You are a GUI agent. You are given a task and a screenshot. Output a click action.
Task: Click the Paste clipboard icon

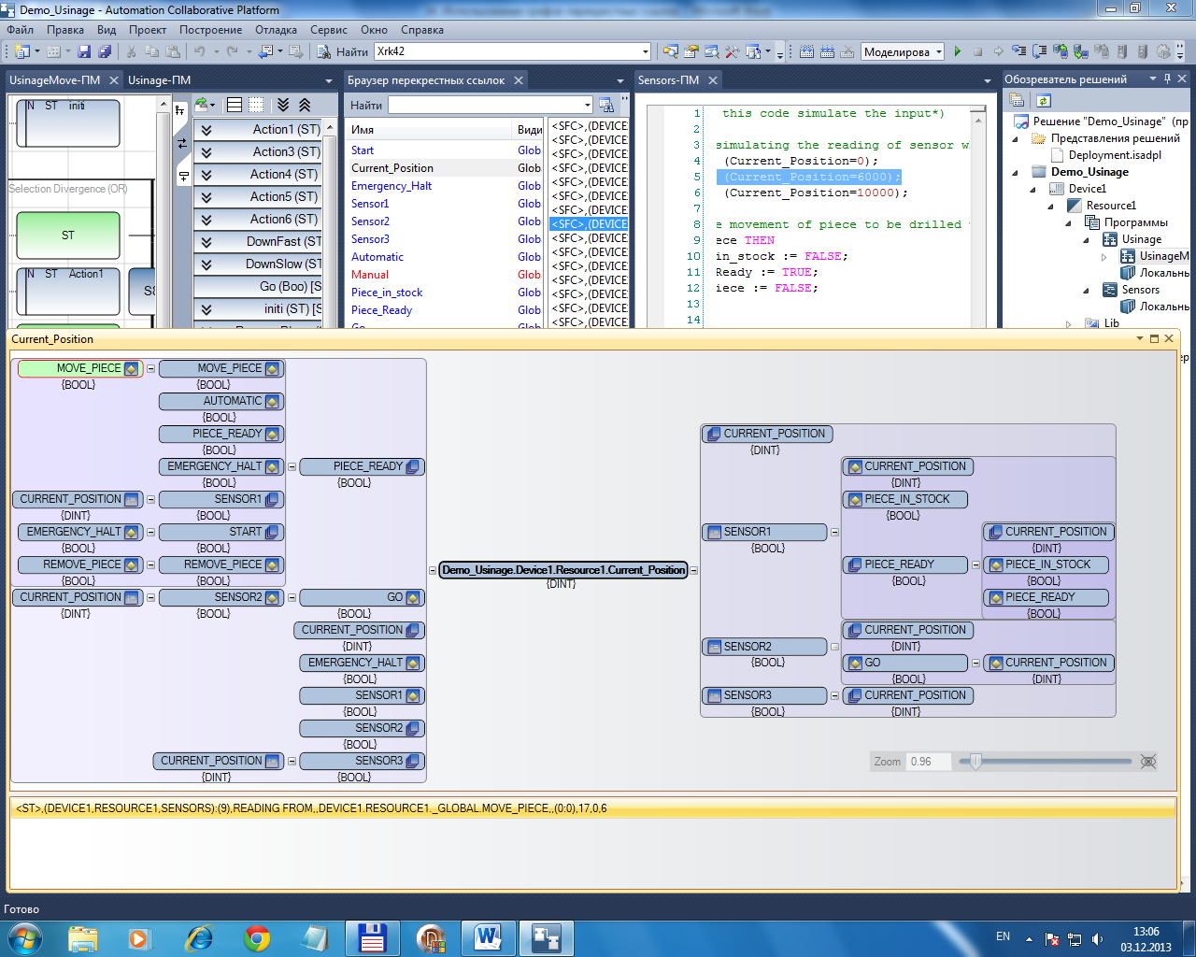coord(172,52)
